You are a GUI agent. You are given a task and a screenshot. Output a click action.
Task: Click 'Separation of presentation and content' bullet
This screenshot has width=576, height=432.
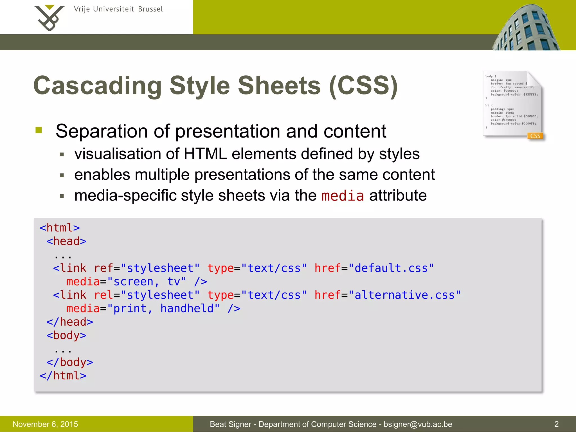(221, 131)
